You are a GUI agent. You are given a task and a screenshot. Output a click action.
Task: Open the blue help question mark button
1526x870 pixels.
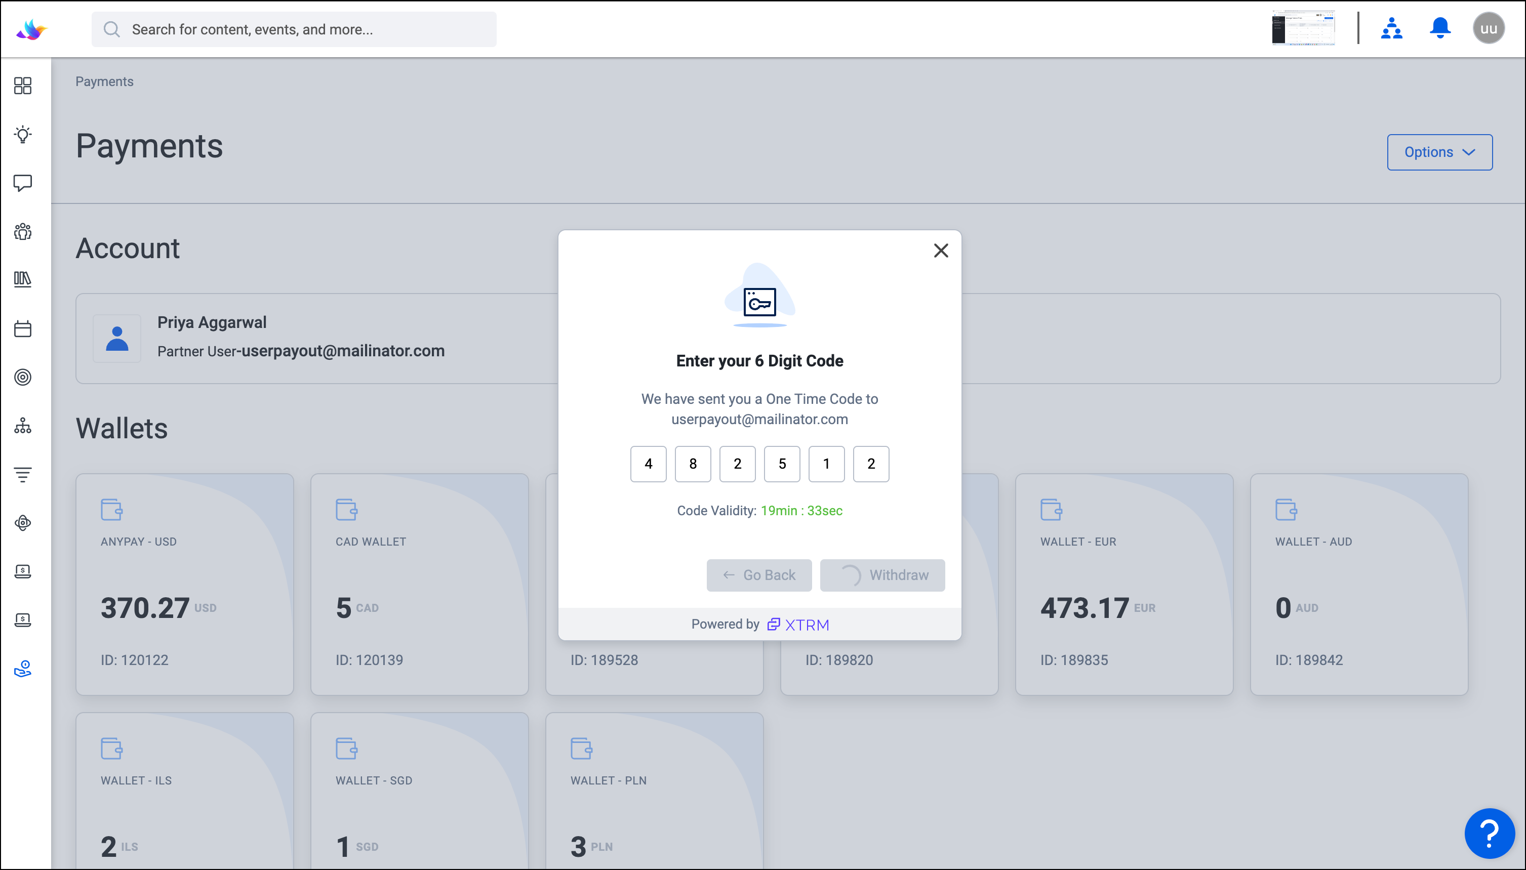tap(1490, 833)
